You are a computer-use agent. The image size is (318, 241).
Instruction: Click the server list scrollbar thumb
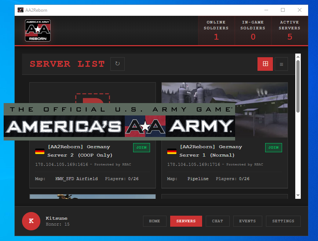pyautogui.click(x=298, y=86)
